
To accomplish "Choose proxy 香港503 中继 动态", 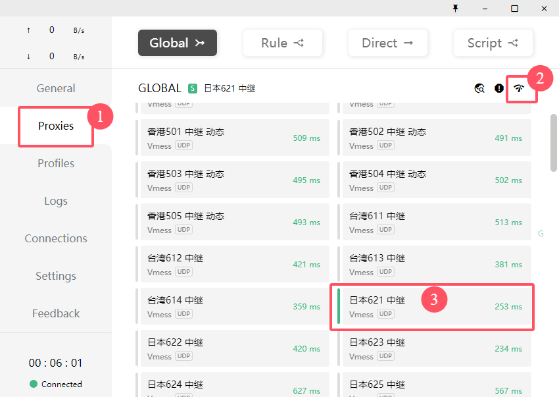I will 235,180.
